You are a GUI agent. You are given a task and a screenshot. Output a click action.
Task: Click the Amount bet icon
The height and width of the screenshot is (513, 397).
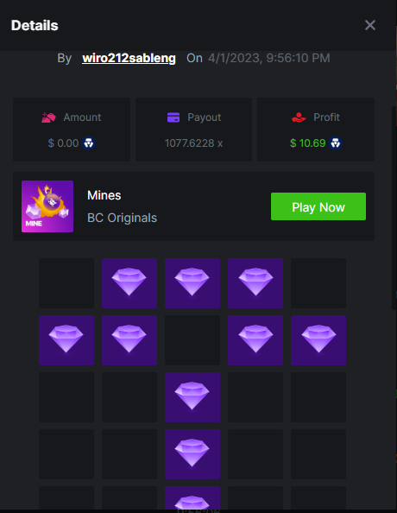point(48,117)
